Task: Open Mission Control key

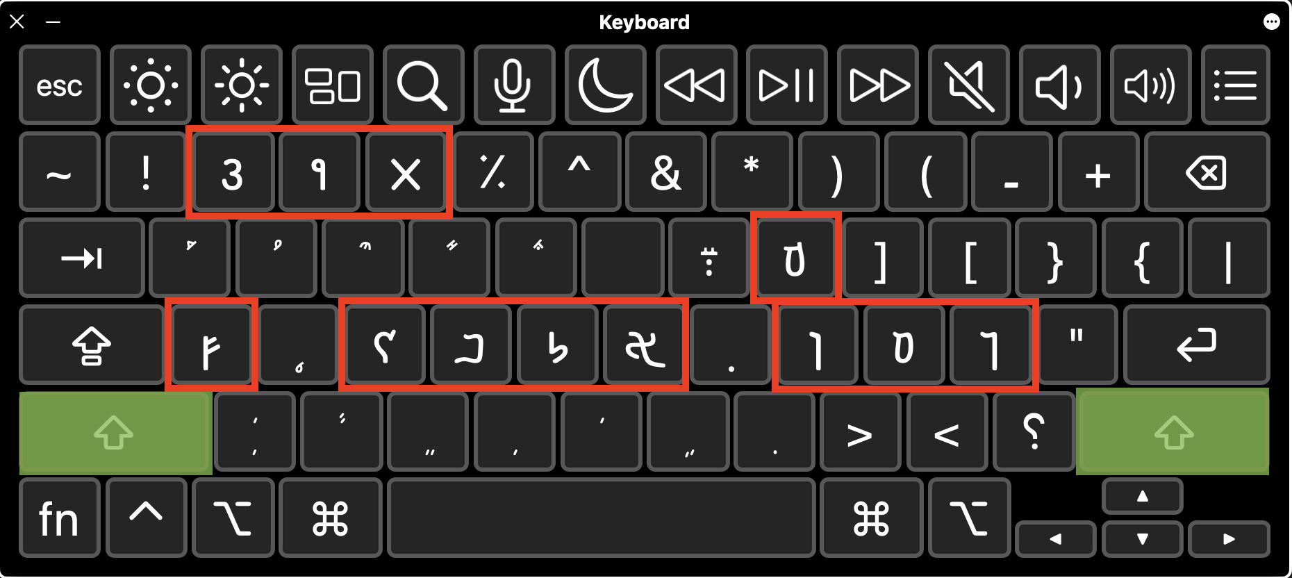Action: [x=333, y=85]
